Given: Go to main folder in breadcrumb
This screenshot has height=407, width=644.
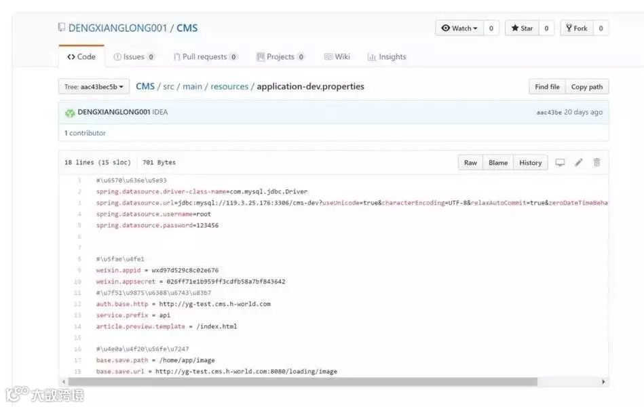Looking at the screenshot, I should click(x=192, y=87).
